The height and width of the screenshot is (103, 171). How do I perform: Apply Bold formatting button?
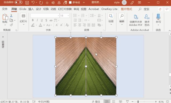(x=33, y=20)
